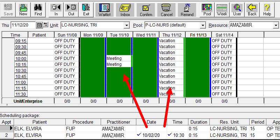Expand the Resource dropdown AMAZAMIR
The width and height of the screenshot is (280, 140).
pyautogui.click(x=275, y=25)
